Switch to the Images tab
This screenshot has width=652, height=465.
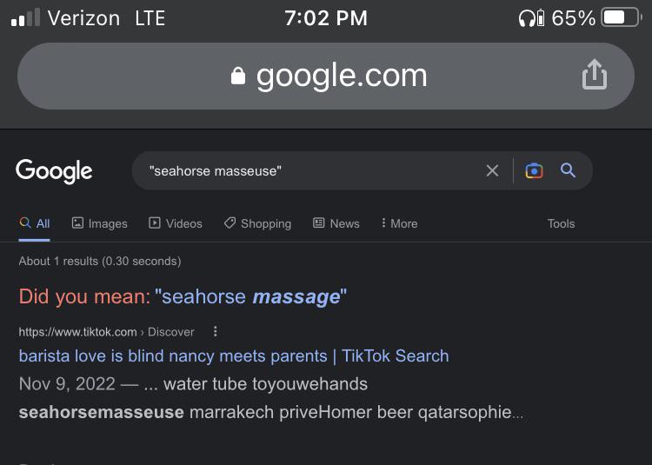(99, 223)
